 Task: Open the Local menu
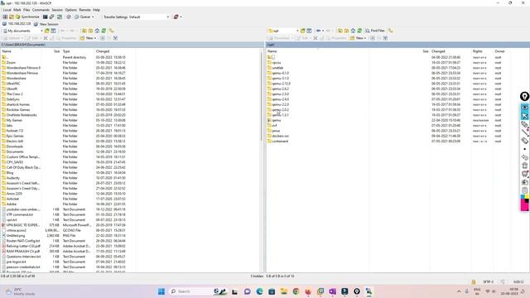coord(7,10)
